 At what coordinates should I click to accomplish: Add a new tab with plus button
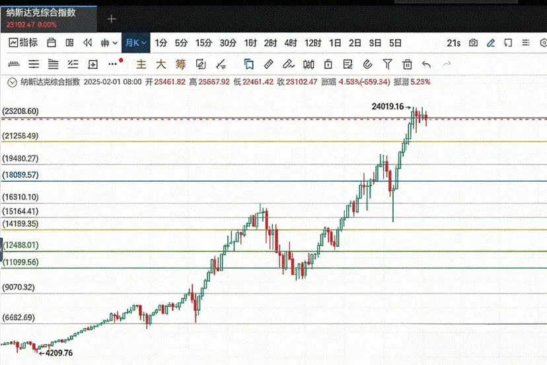pyautogui.click(x=111, y=19)
